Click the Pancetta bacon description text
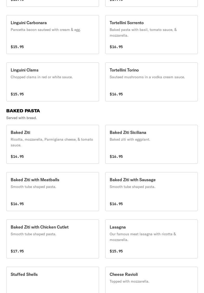 (x=46, y=30)
